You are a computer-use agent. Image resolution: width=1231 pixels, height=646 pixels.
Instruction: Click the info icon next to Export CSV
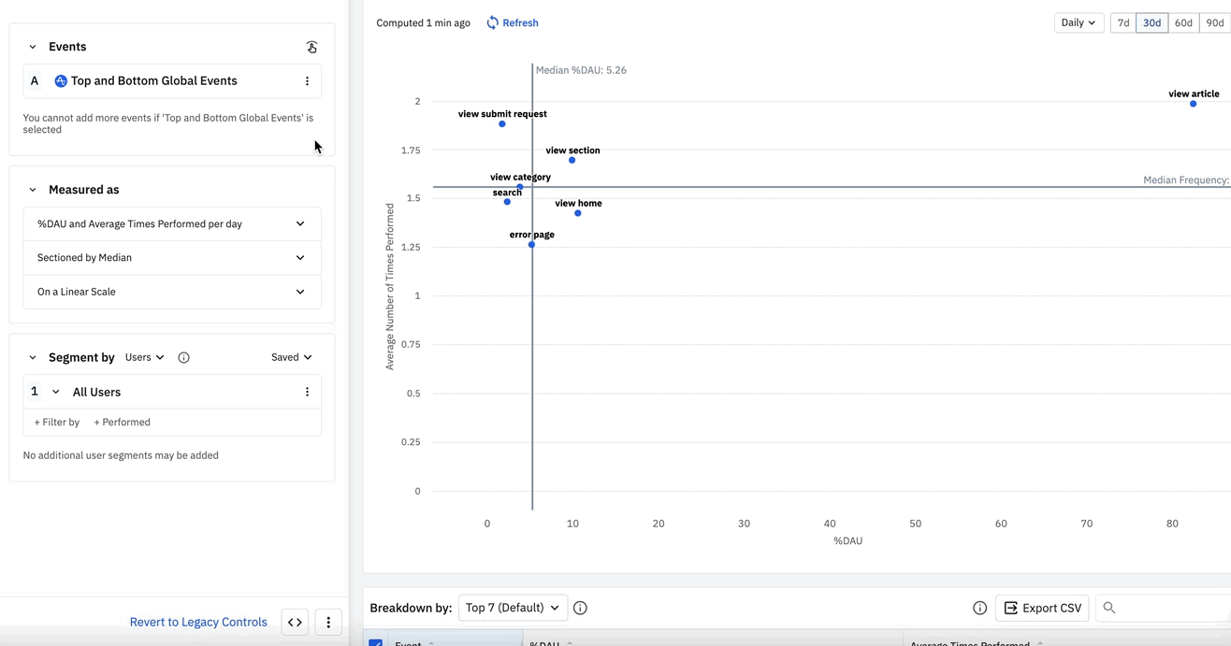(x=979, y=608)
